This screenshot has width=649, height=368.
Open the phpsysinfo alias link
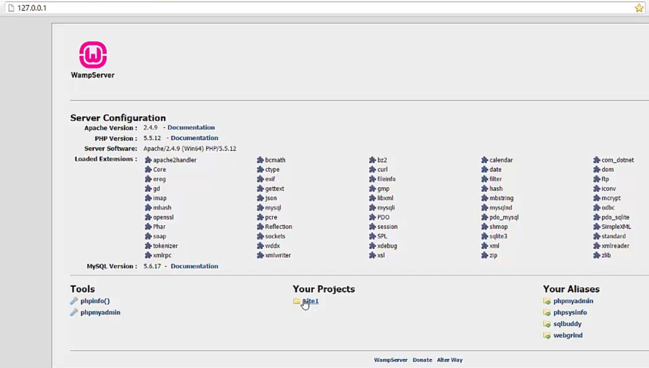pyautogui.click(x=570, y=312)
